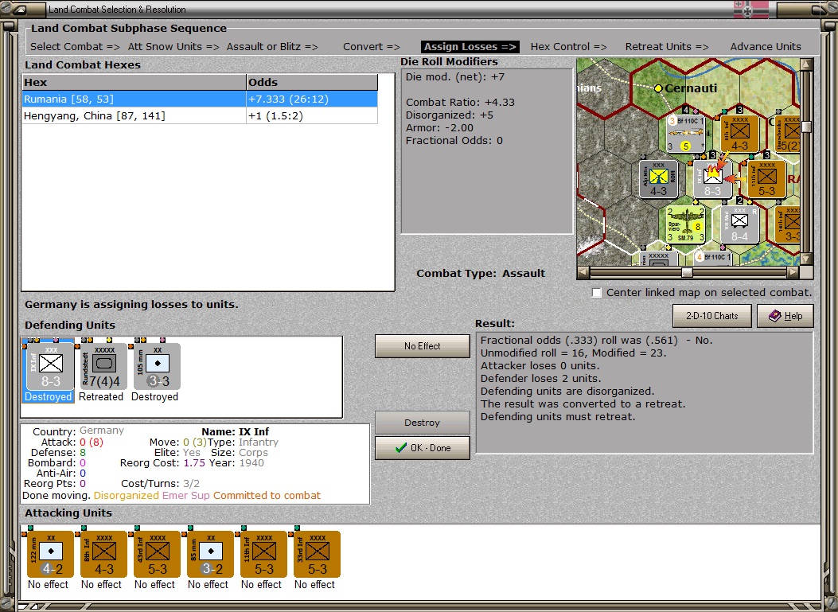Click 'Disorganized: +5' modifier line
The height and width of the screenshot is (612, 838).
450,115
